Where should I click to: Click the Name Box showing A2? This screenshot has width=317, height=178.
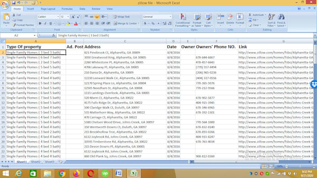click(x=16, y=35)
